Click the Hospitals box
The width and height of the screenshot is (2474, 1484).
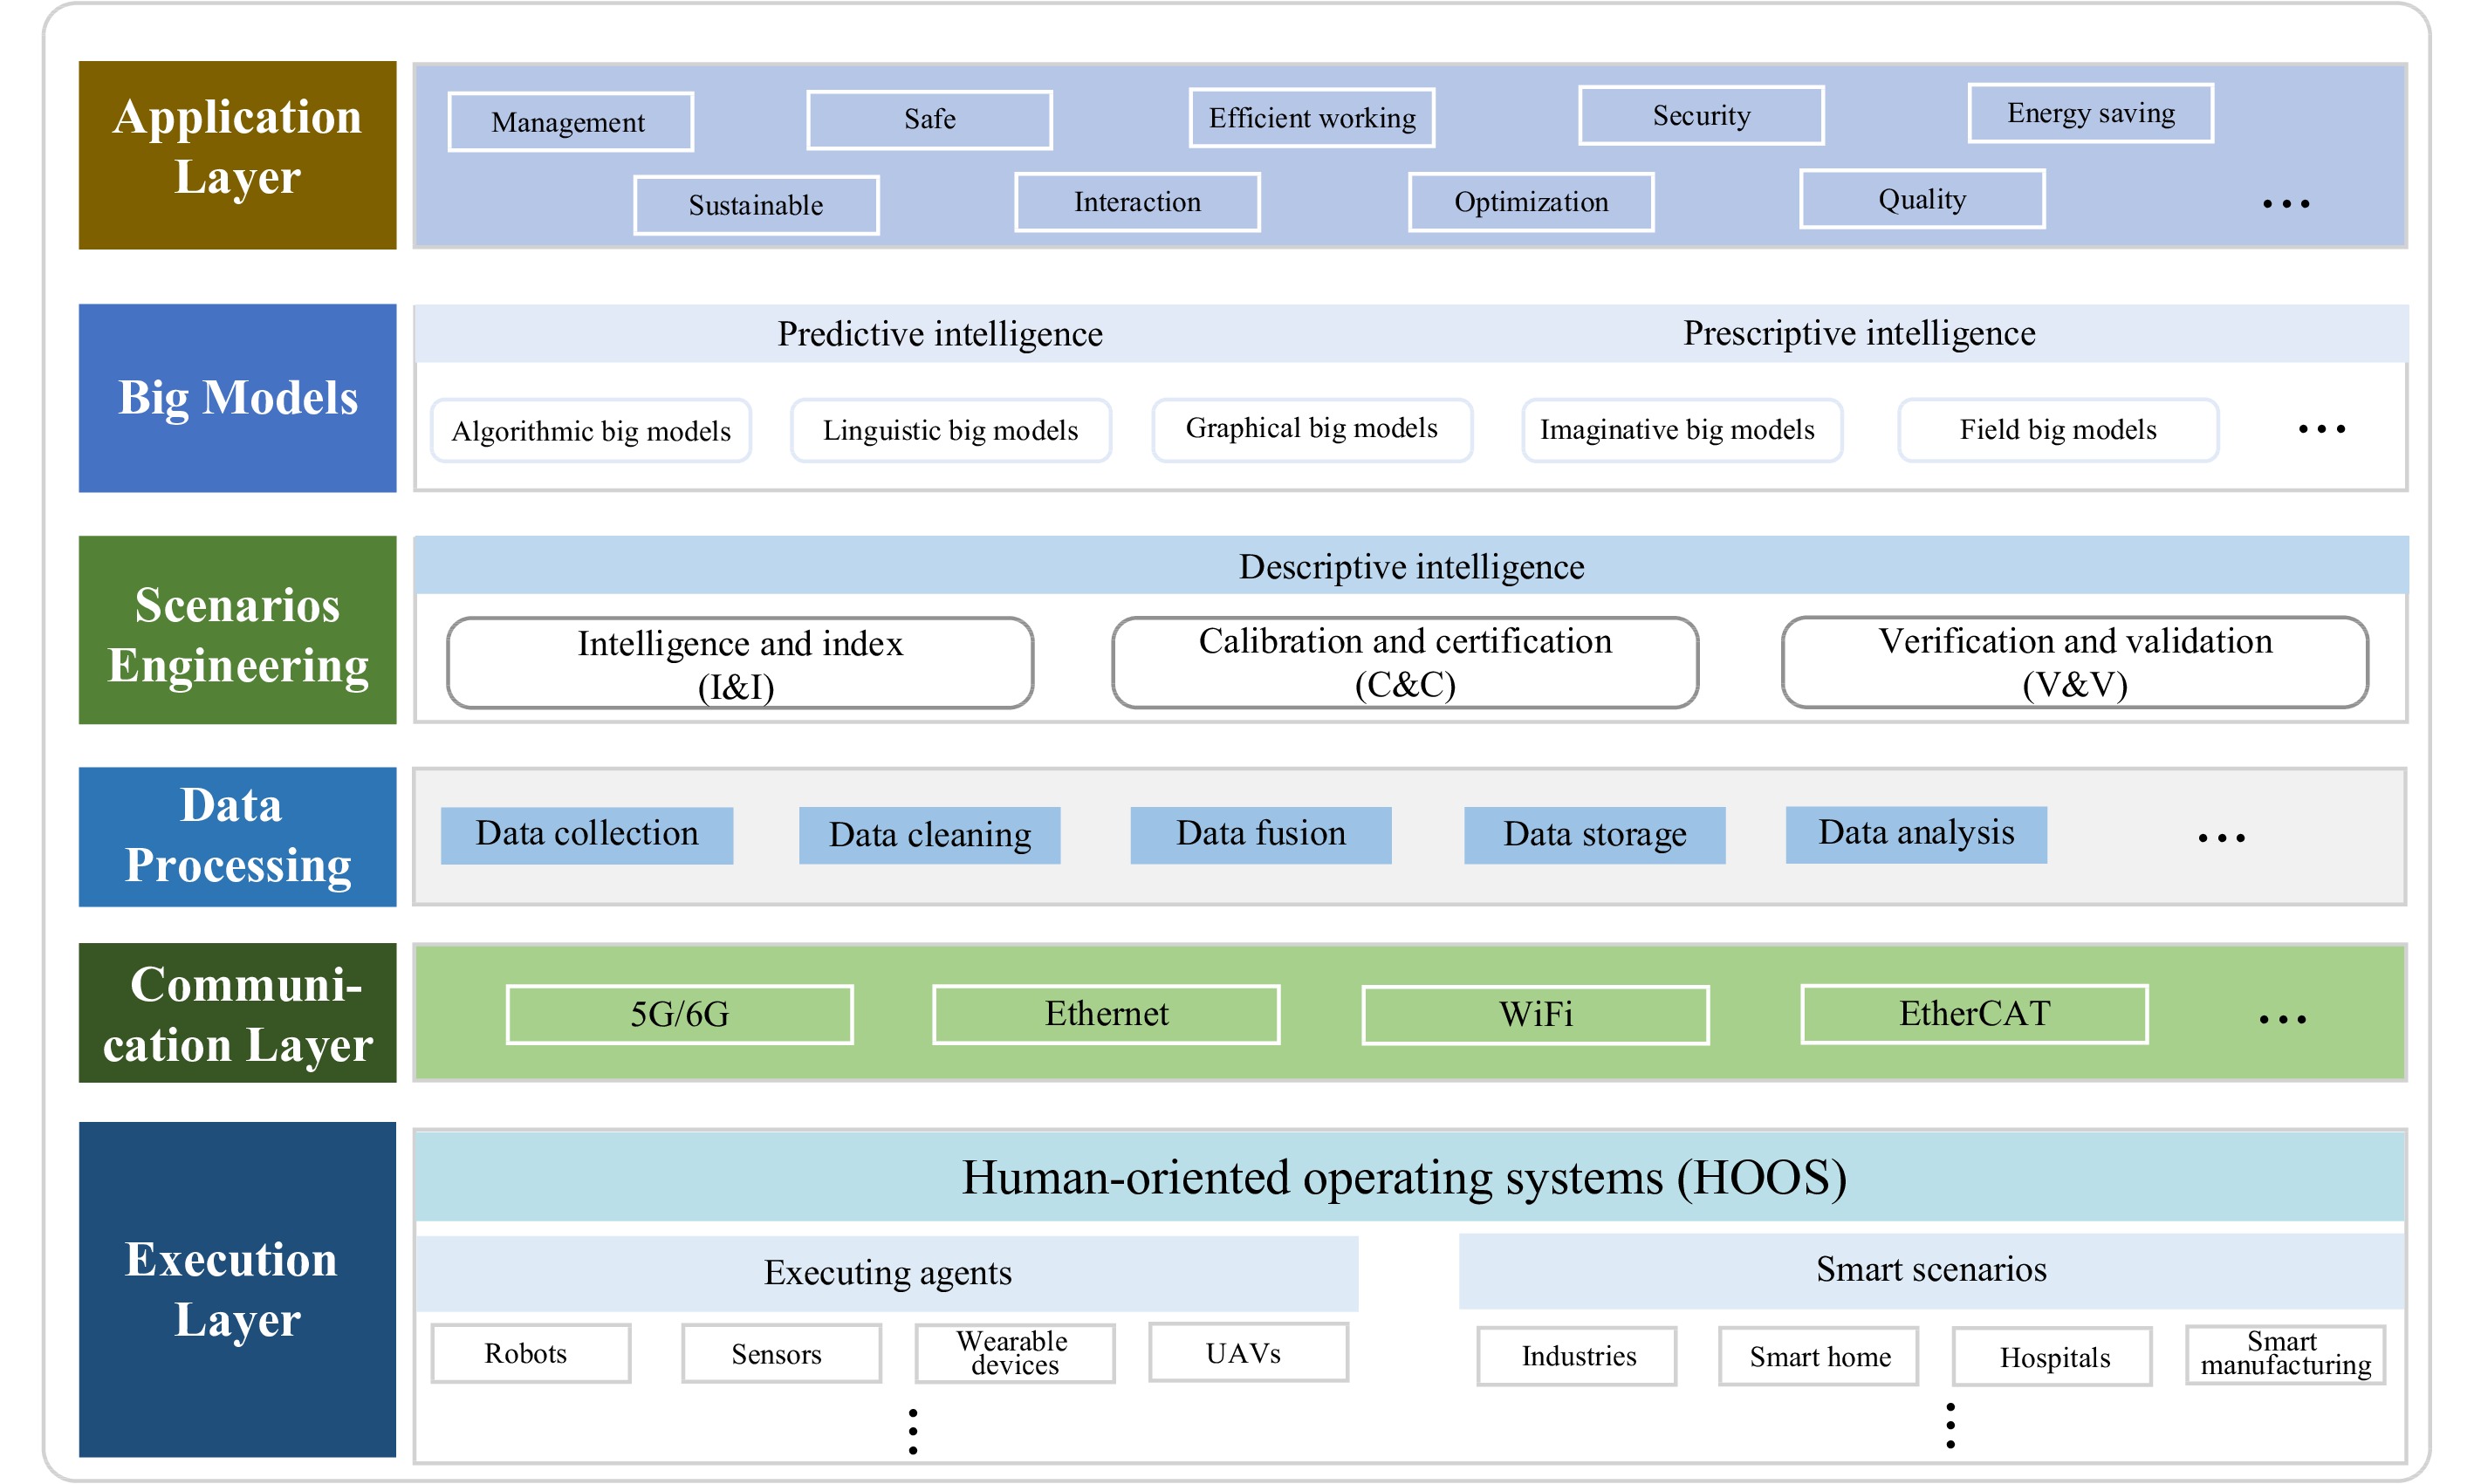click(x=2052, y=1357)
